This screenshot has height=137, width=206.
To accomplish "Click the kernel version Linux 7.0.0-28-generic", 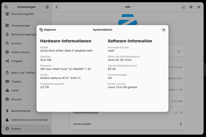I will [123, 87].
